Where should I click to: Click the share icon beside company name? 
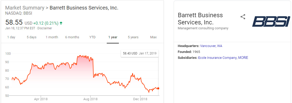[243, 17]
